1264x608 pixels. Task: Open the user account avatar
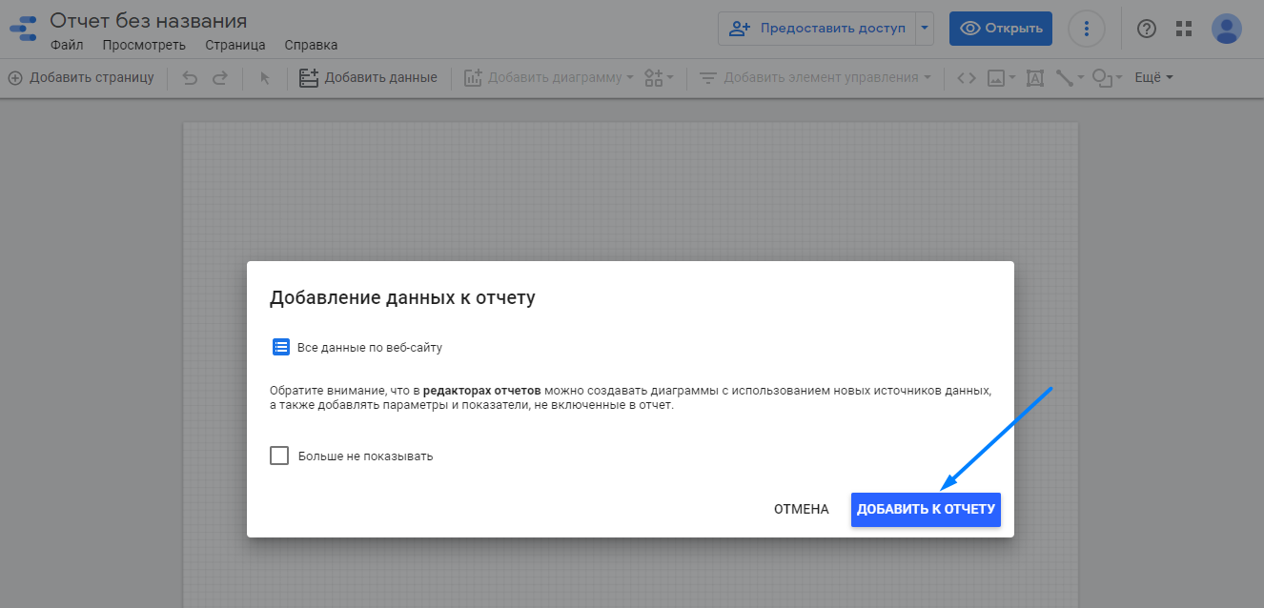[x=1226, y=29]
